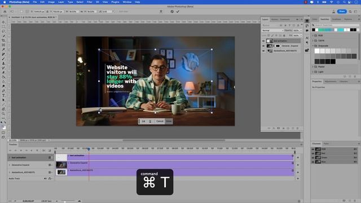Expand the CMYK swatch group
The width and height of the screenshot is (361, 203).
[313, 41]
